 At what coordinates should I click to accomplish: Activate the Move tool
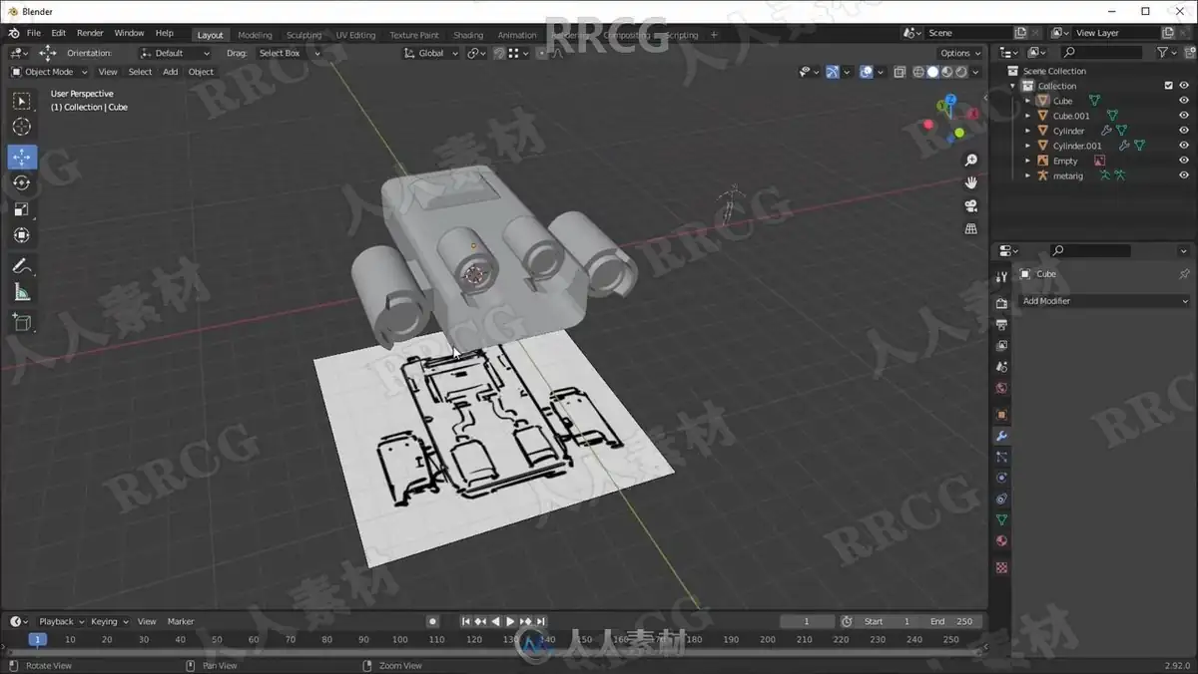(22, 157)
